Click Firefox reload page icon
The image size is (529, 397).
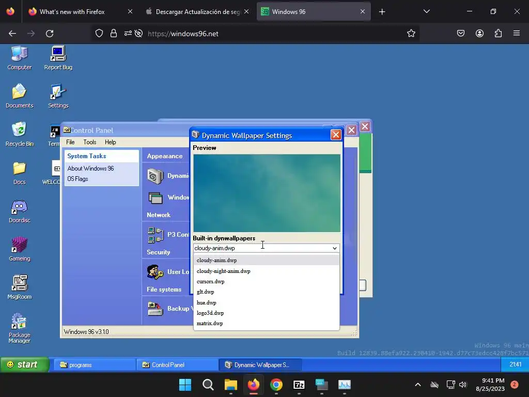pyautogui.click(x=50, y=34)
